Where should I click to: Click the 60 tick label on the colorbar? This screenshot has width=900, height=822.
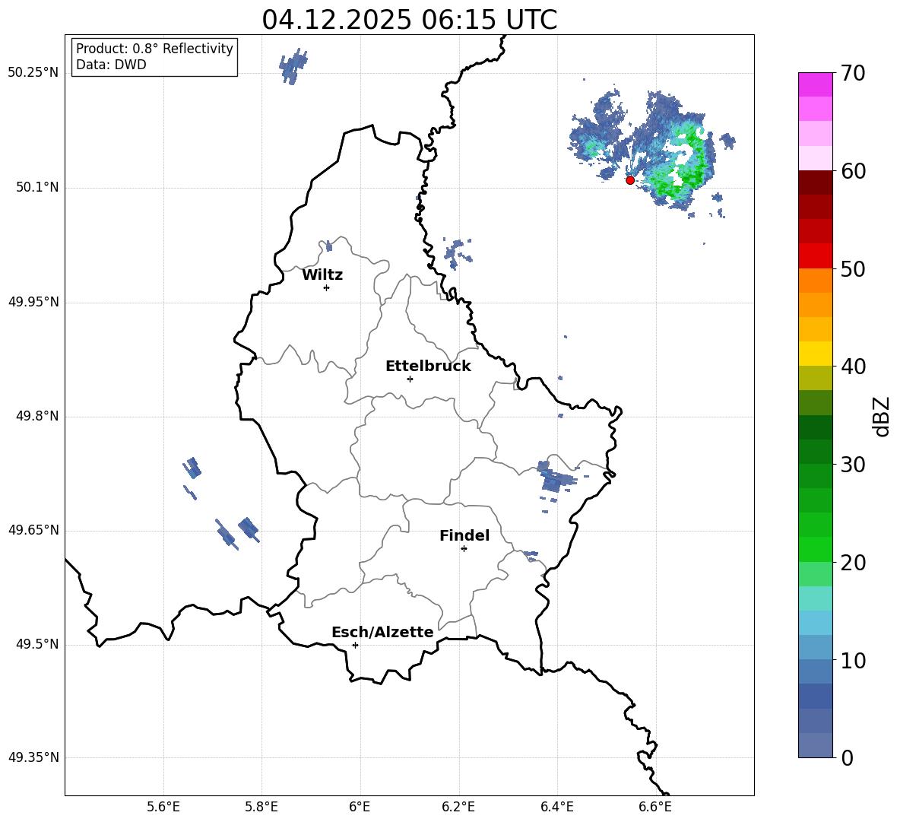point(853,171)
